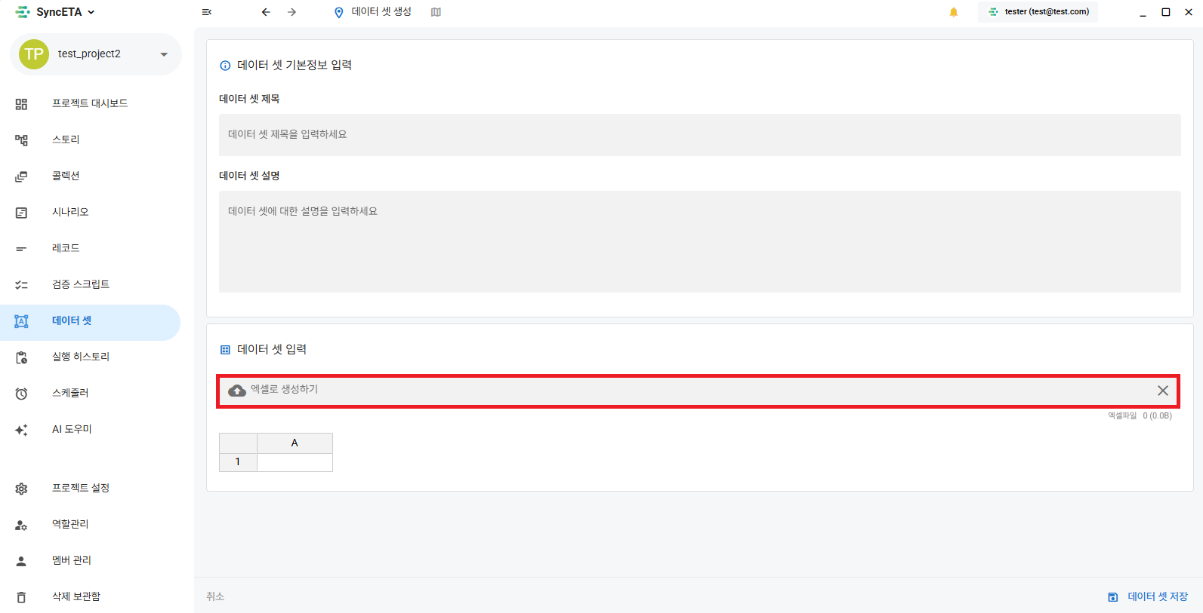The height and width of the screenshot is (613, 1203).
Task: Click the save disk icon
Action: (1112, 597)
